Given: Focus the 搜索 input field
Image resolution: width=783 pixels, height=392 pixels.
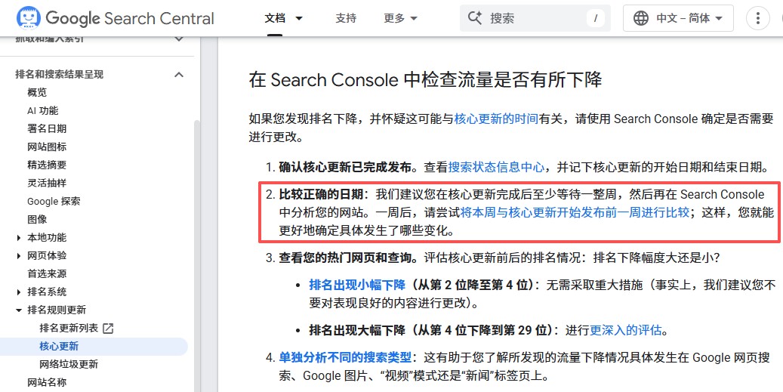Looking at the screenshot, I should (x=535, y=18).
